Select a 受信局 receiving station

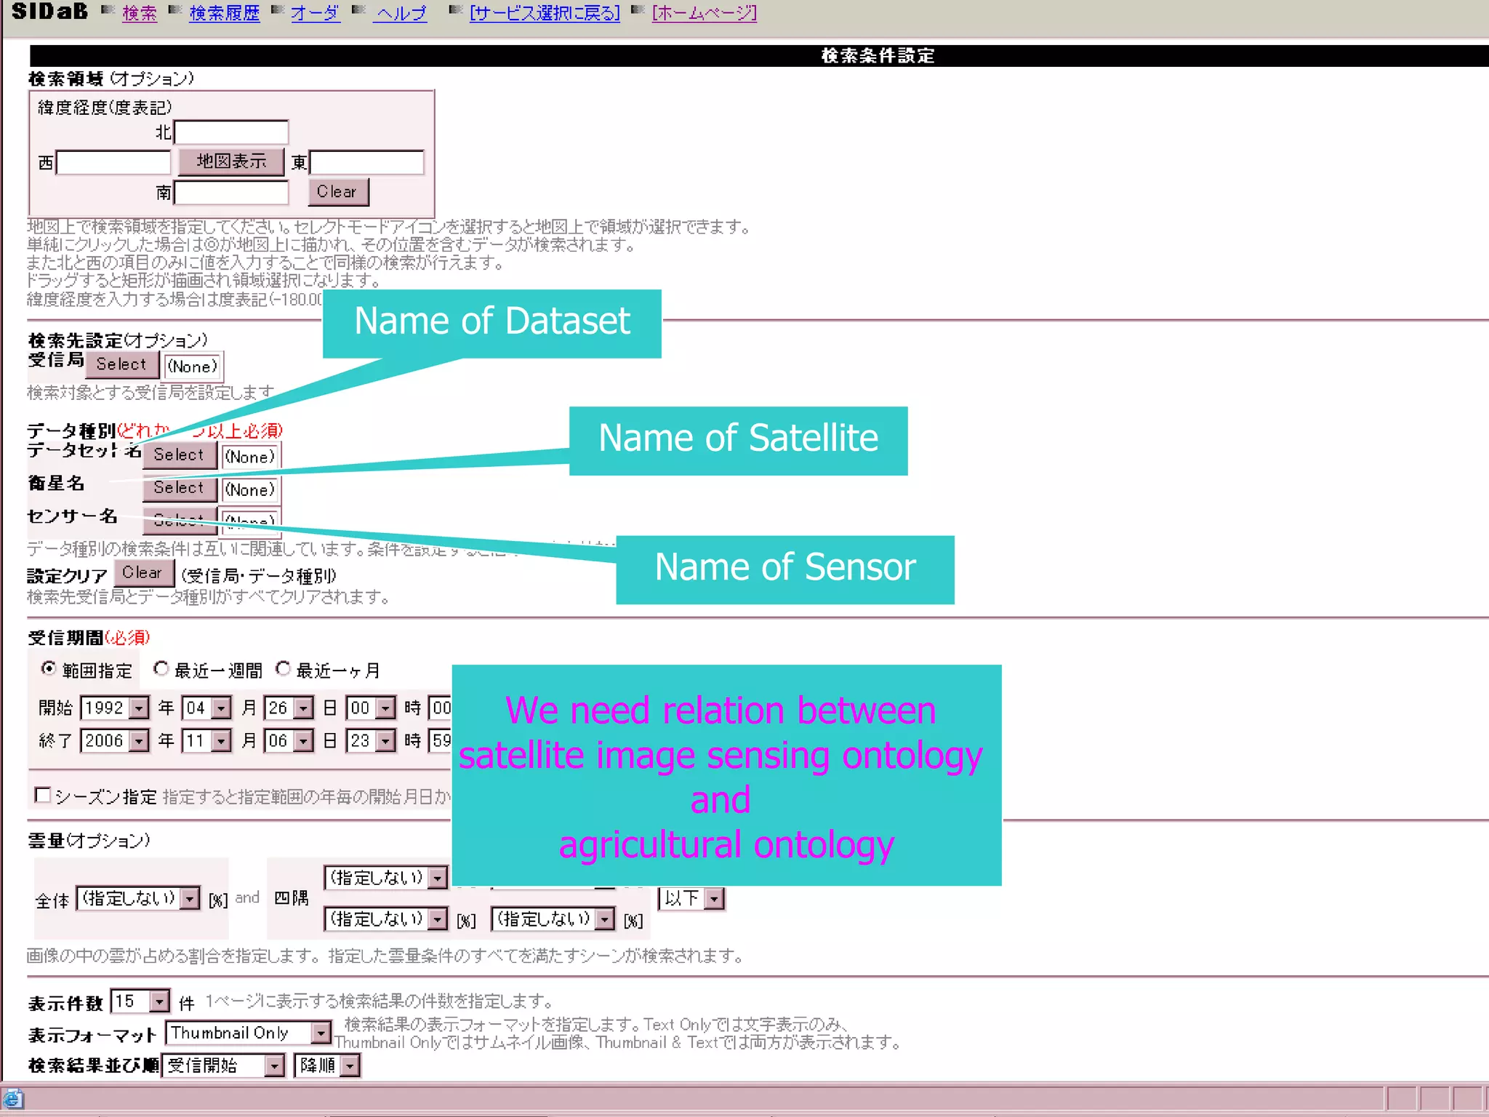coord(122,364)
